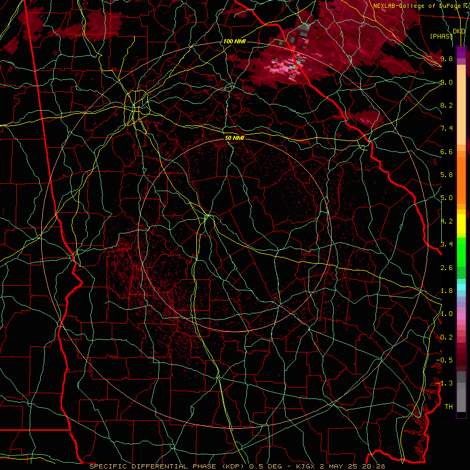Click the "6.6" color scale value
The height and width of the screenshot is (470, 470).
[x=446, y=151]
